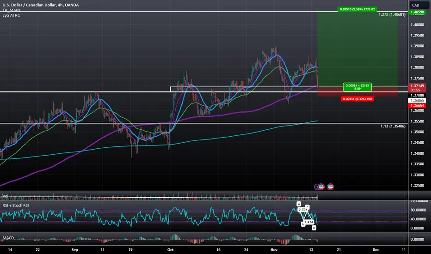Viewport: 431px width, 254px height.
Task: Select the red stop-loss zone of the position
Action: coord(357,92)
